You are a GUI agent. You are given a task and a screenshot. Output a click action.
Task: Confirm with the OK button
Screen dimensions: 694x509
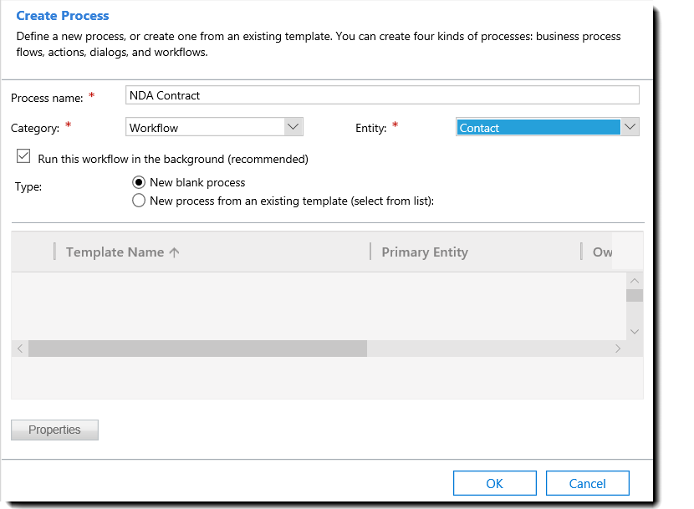point(494,482)
